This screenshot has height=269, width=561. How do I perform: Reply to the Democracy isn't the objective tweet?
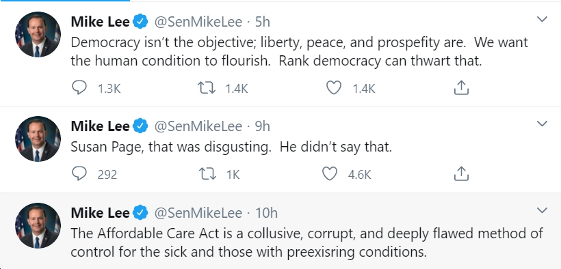(x=79, y=87)
